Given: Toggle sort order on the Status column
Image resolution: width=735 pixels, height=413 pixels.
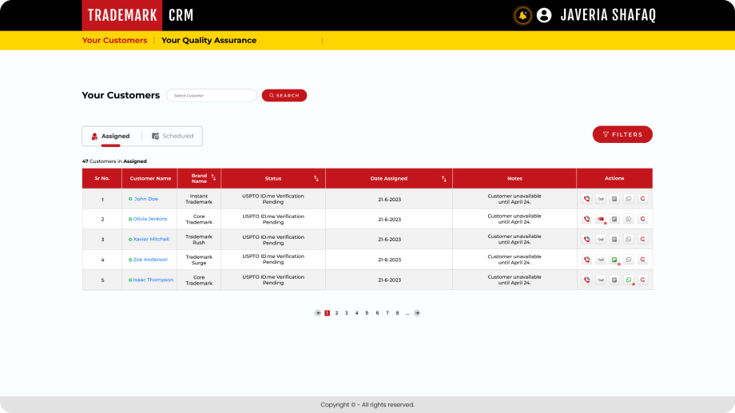Looking at the screenshot, I should 316,178.
